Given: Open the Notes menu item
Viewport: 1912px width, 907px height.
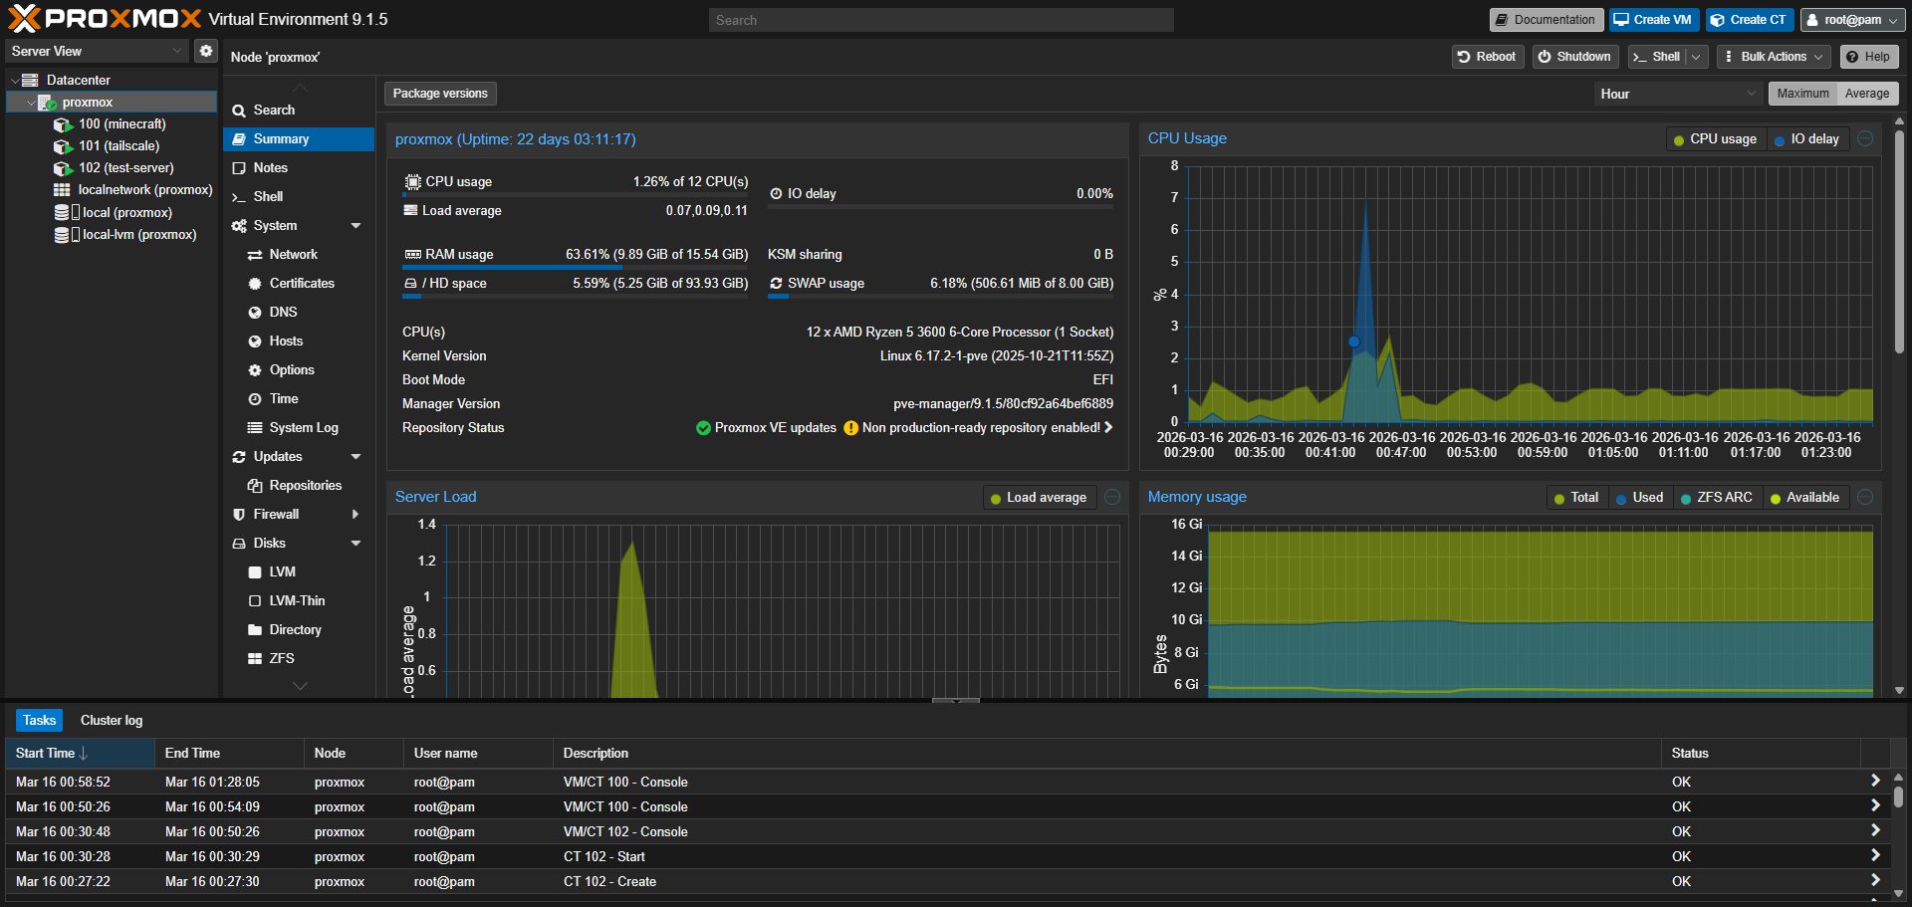Looking at the screenshot, I should (270, 168).
